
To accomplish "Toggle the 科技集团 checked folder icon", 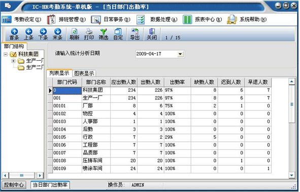I will coord(13,54).
